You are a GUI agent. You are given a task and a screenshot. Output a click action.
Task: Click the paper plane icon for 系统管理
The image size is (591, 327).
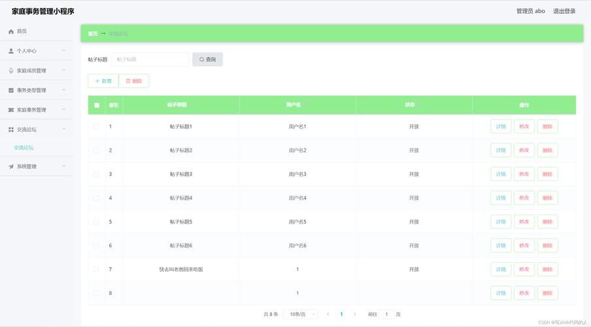11,166
